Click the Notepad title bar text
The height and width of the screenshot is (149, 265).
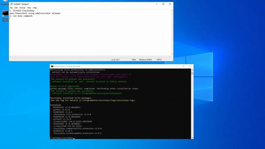pos(21,4)
